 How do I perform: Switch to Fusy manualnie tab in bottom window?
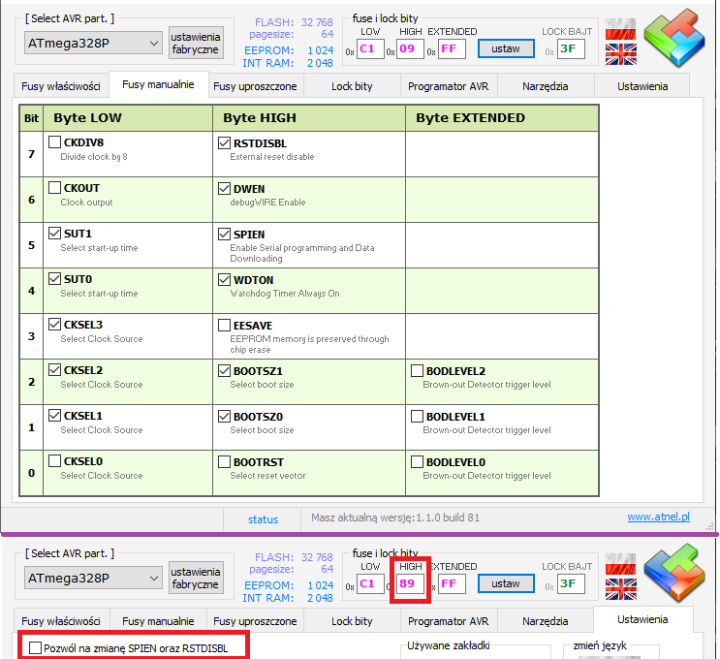pos(158,621)
